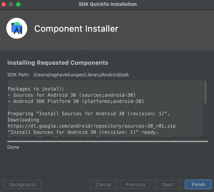The height and width of the screenshot is (192, 214).
Task: Click the Finish button
Action: click(x=198, y=184)
